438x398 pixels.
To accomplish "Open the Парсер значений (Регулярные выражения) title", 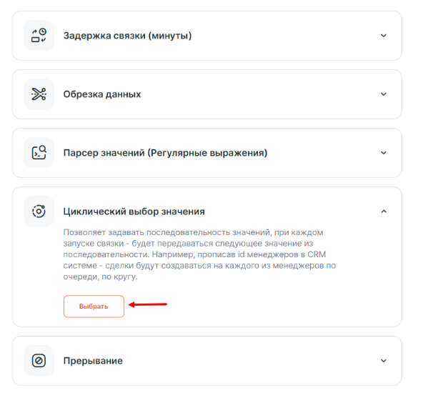I will click(165, 152).
